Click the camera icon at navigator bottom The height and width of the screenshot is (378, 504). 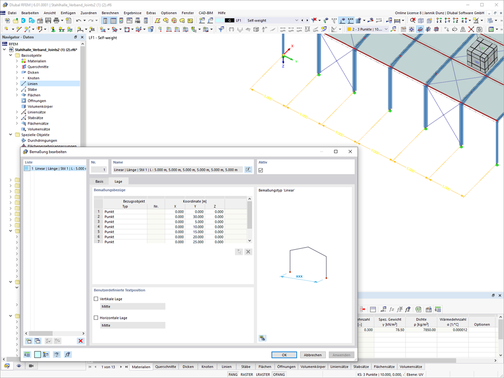(31, 366)
